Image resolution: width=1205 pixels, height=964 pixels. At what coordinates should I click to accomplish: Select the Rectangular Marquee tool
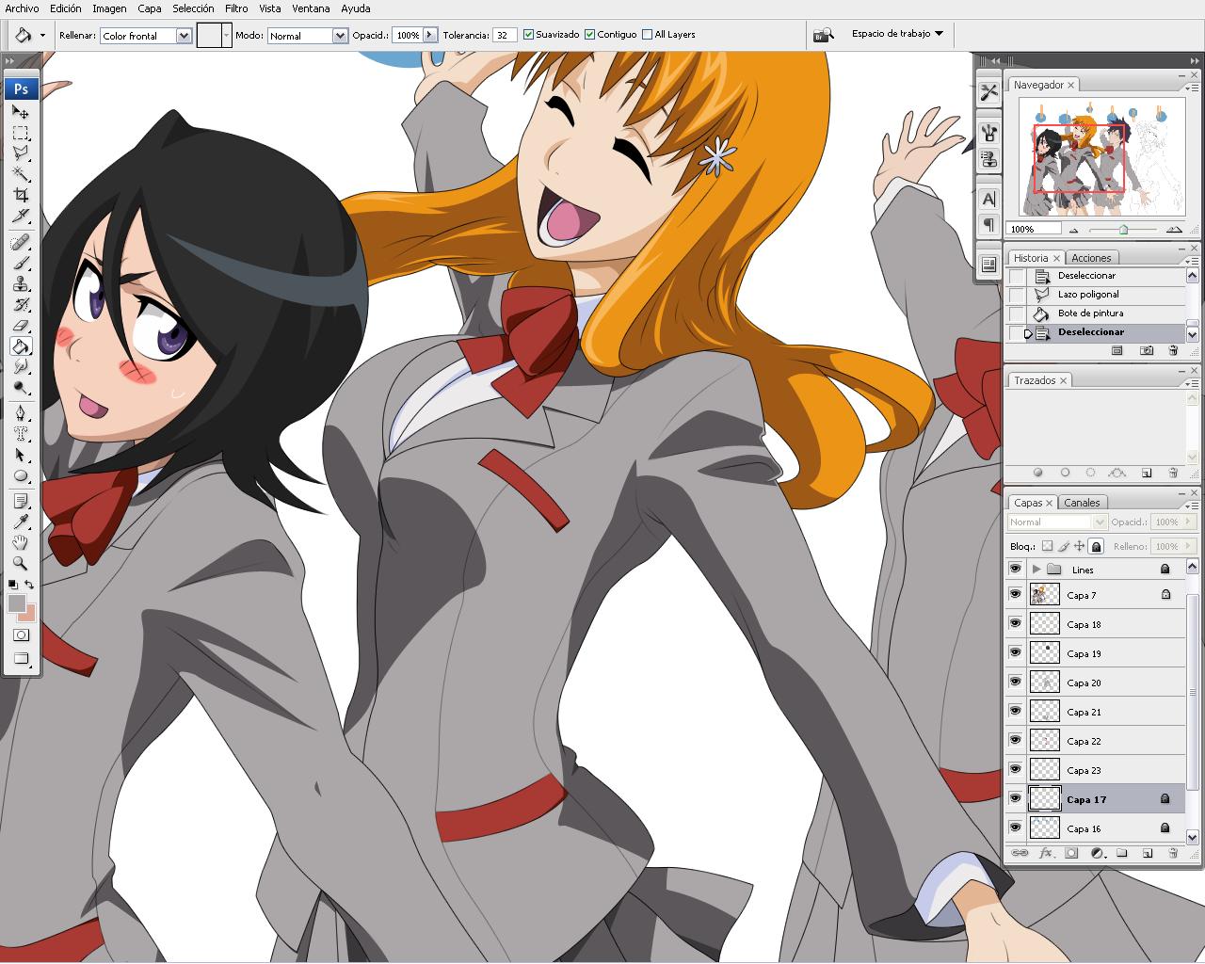click(x=21, y=133)
